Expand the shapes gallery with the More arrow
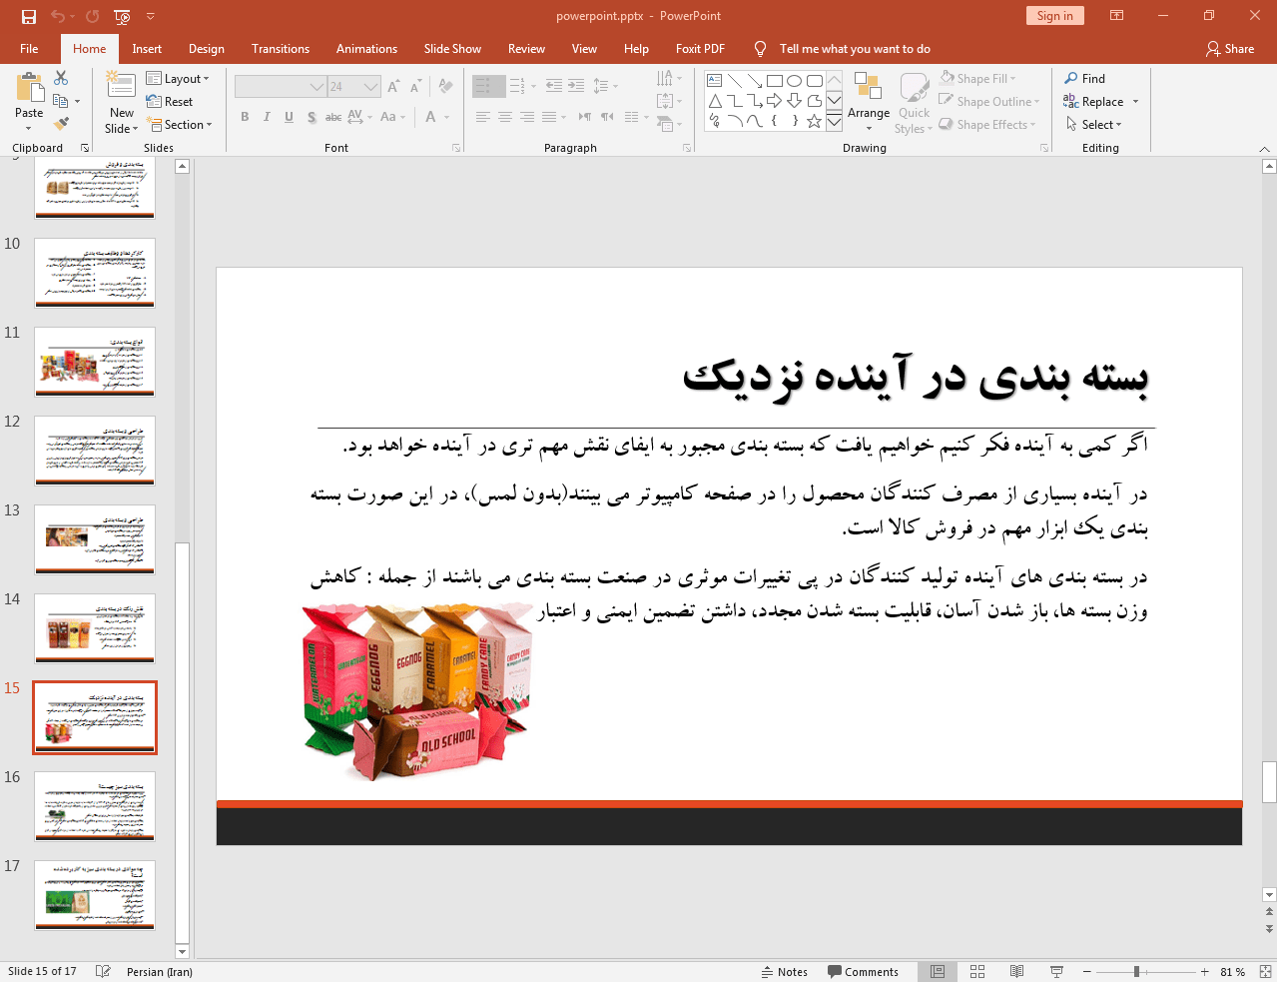The height and width of the screenshot is (982, 1277). point(834,122)
